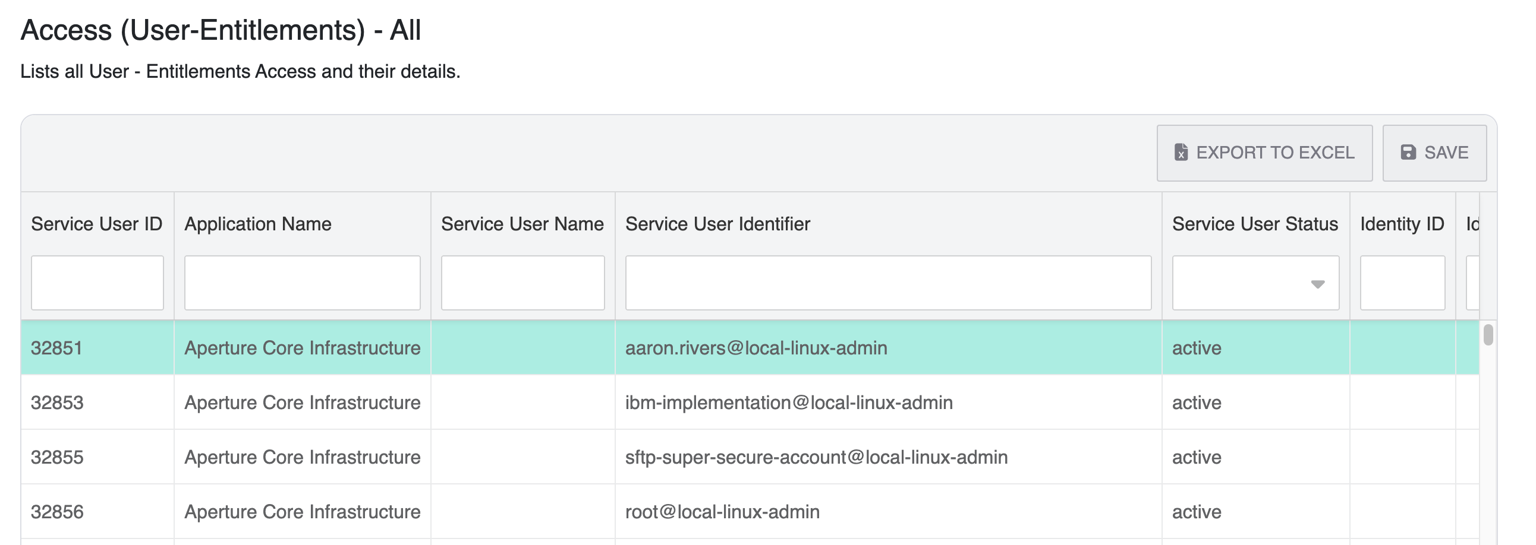Focus the Service User Identifier filter field

click(x=888, y=283)
